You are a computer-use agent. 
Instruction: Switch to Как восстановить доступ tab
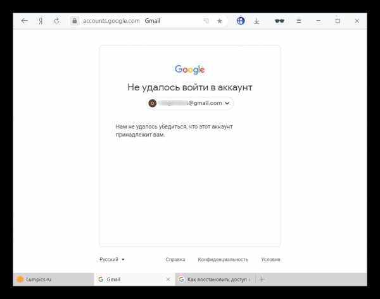[215, 279]
